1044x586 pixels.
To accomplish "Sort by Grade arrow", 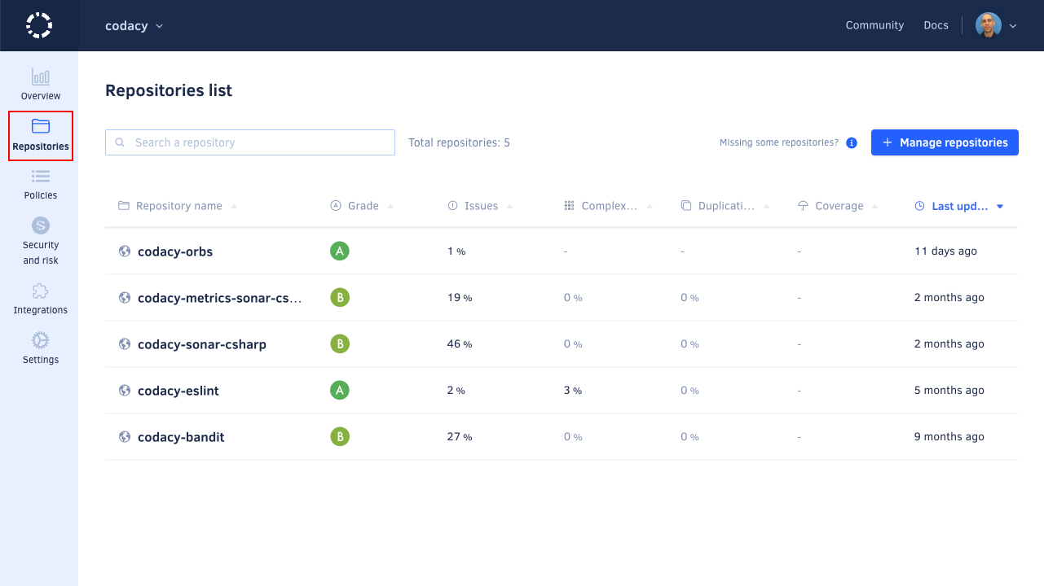I will [390, 207].
